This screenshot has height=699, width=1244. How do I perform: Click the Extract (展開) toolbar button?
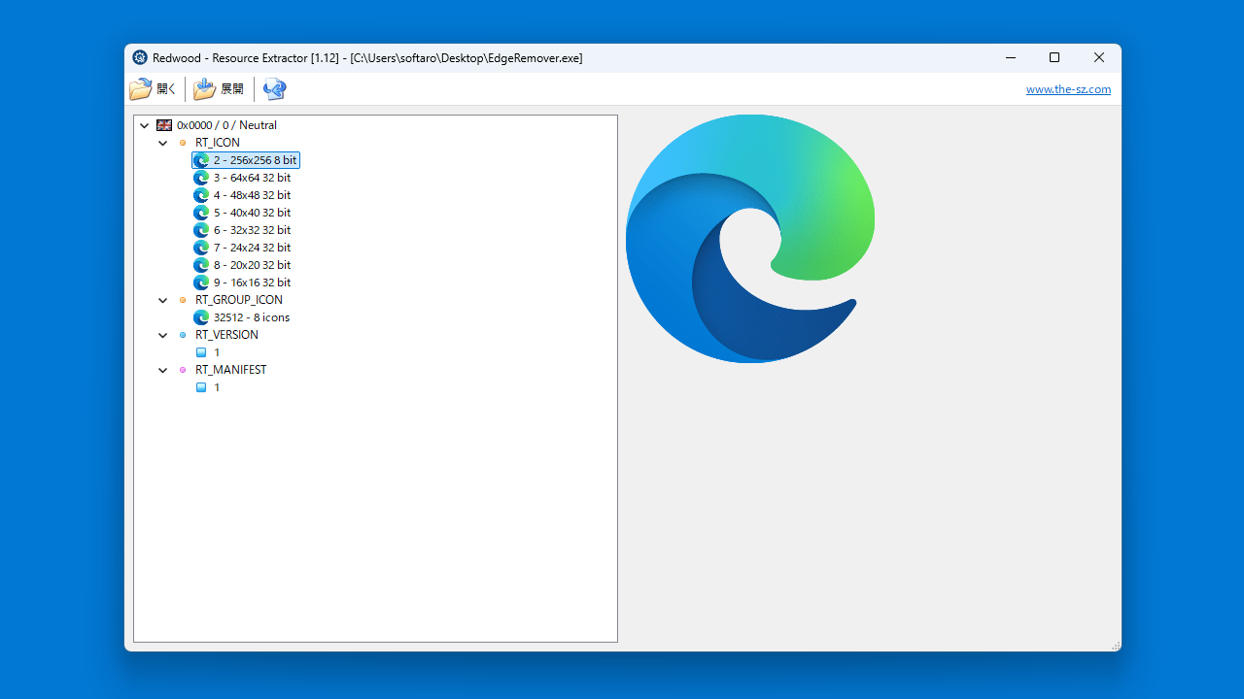tap(219, 89)
